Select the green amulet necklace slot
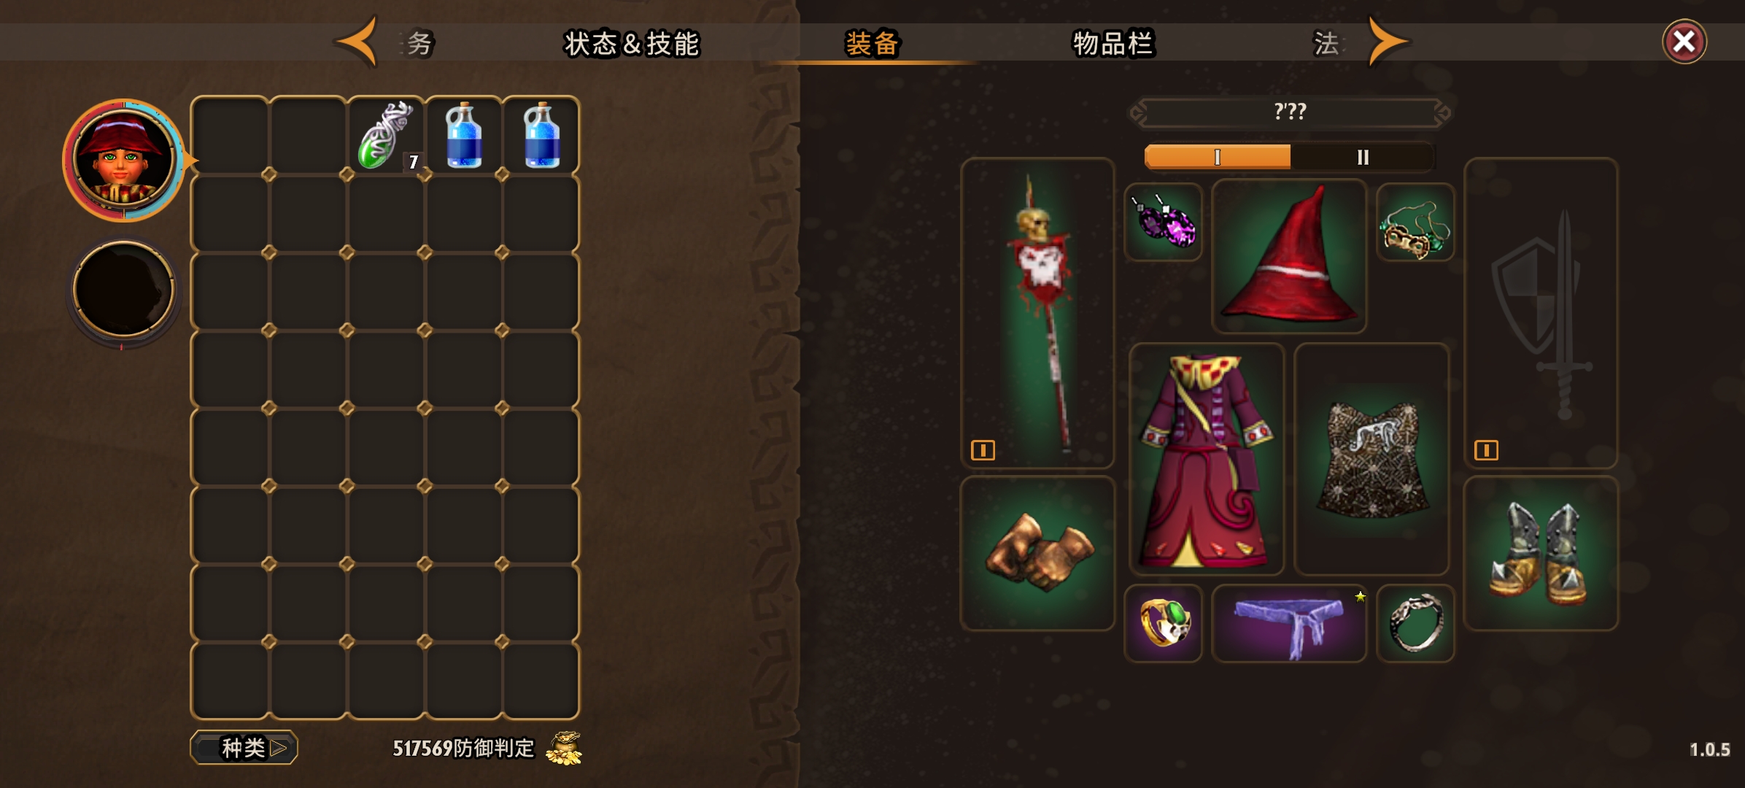 pos(1415,222)
